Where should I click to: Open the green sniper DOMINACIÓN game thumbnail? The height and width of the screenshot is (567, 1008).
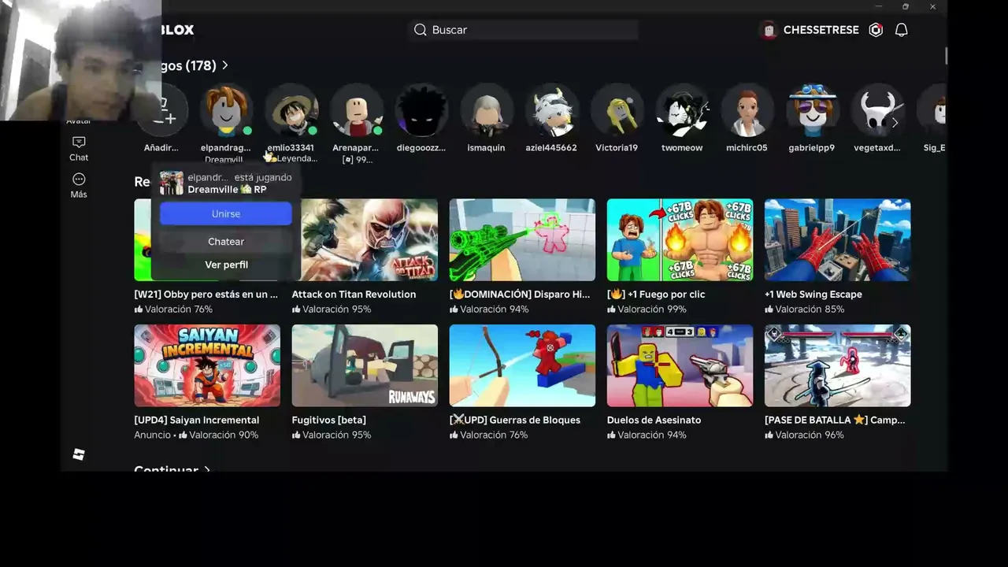522,239
